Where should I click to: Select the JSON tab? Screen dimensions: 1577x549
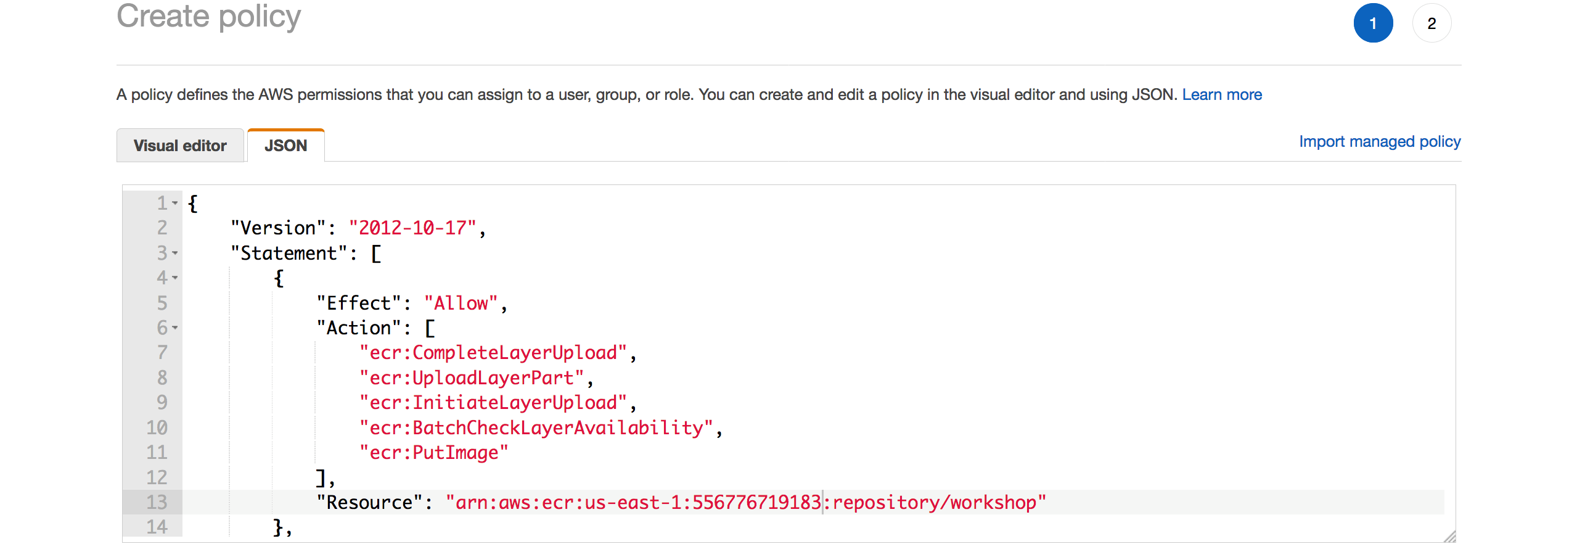pyautogui.click(x=285, y=146)
